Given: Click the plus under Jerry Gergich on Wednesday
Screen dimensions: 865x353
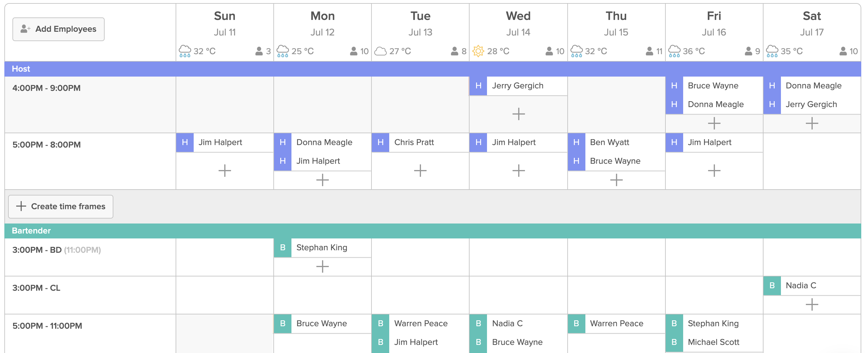Looking at the screenshot, I should click(518, 114).
